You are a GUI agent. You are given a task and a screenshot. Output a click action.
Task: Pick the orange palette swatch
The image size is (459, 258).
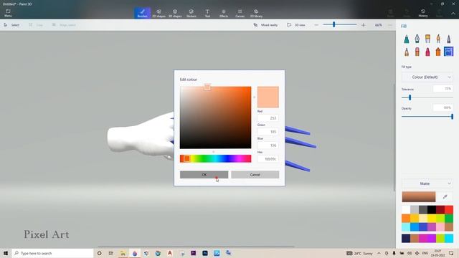(x=406, y=218)
